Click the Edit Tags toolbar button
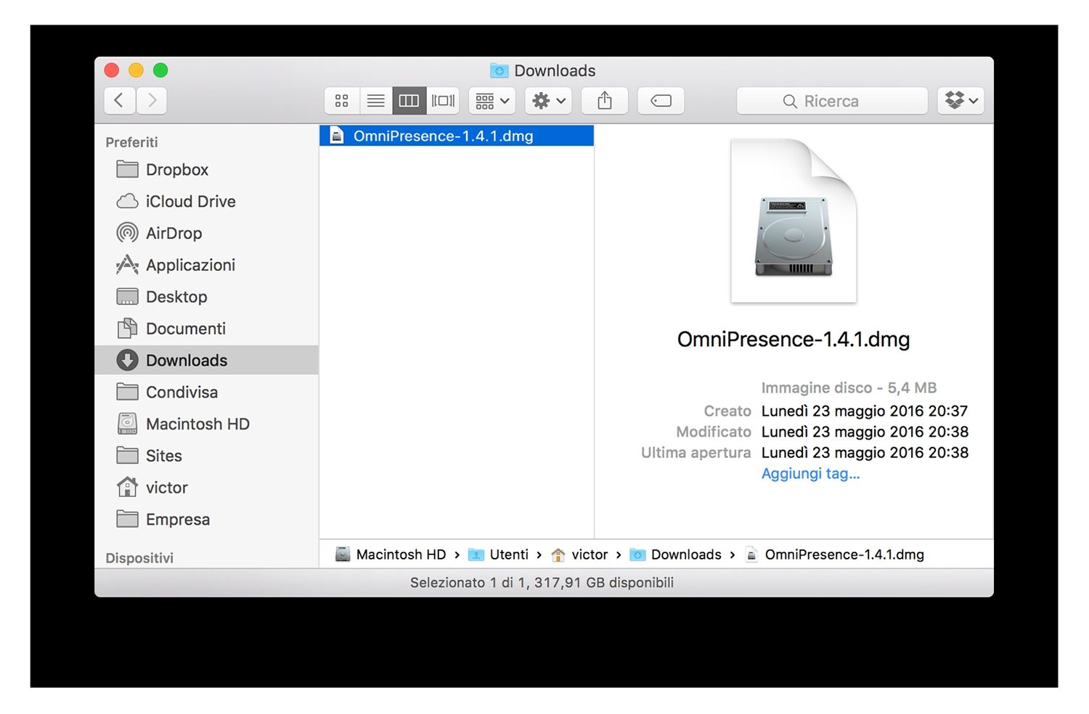Viewport: 1089px width, 714px height. point(661,101)
